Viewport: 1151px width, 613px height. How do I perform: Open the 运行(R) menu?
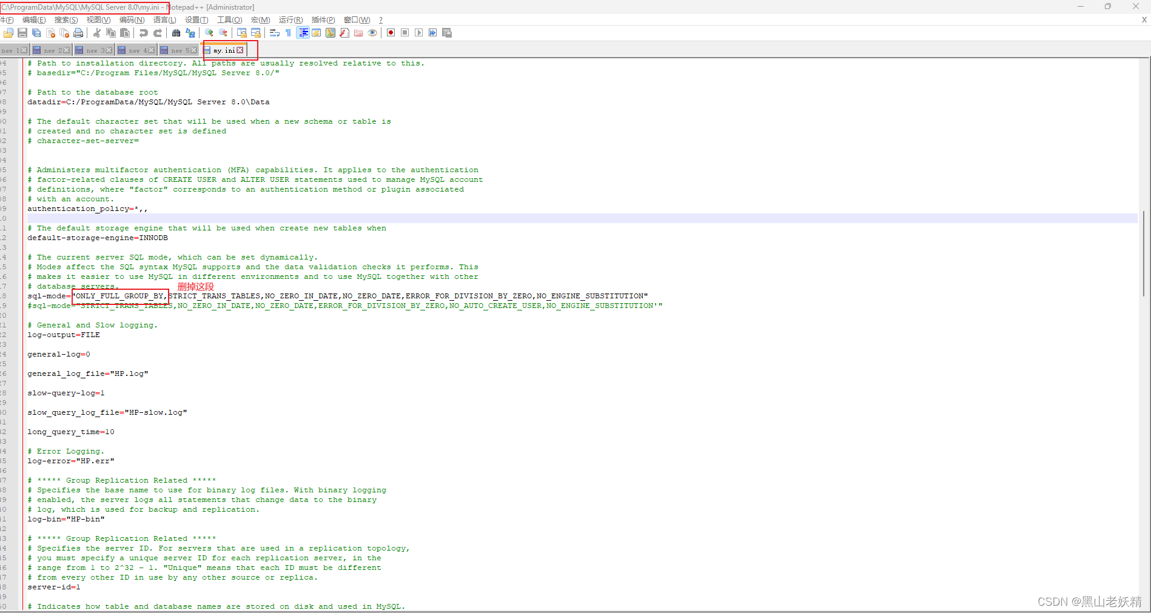(290, 20)
